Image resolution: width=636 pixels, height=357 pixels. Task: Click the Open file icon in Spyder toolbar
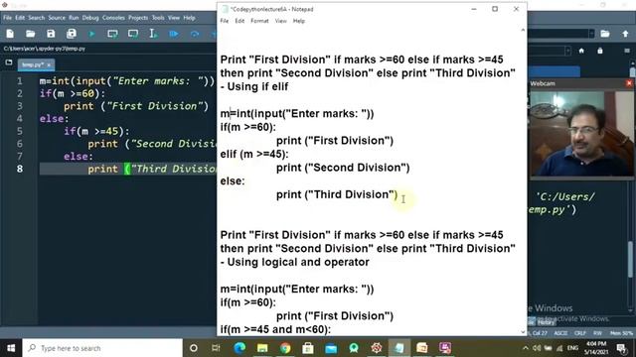click(30, 34)
